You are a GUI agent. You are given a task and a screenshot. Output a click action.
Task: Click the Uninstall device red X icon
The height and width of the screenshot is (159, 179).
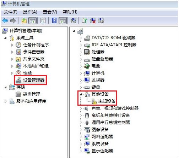coord(93,21)
